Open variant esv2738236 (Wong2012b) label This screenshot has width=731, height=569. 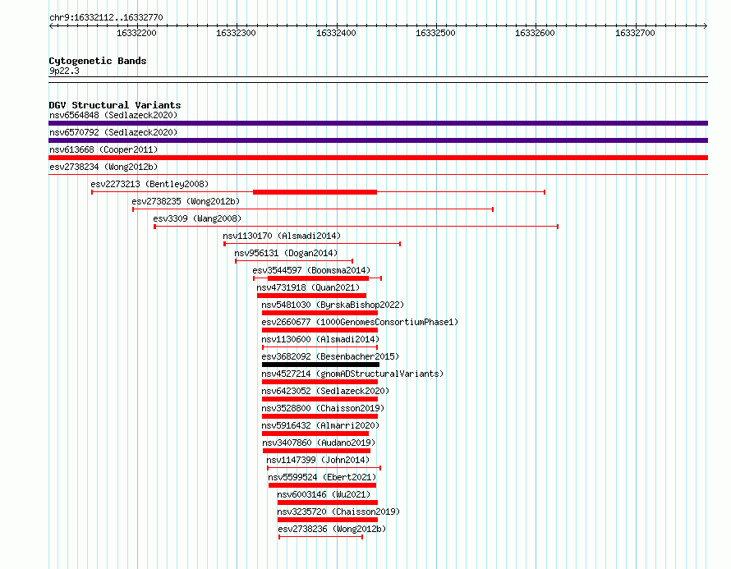(x=332, y=529)
